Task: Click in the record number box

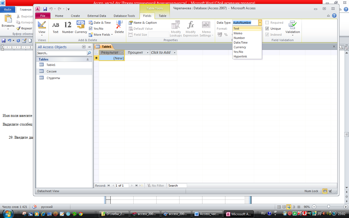Action: pyautogui.click(x=122, y=186)
